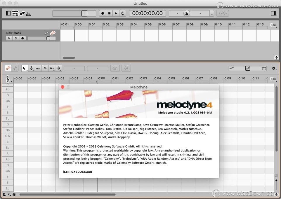This screenshot has height=199, width=281.
Task: Open the right info pane layout dropdown
Action: point(274,13)
